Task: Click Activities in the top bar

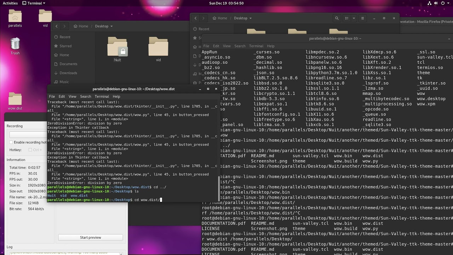Action: pyautogui.click(x=10, y=3)
